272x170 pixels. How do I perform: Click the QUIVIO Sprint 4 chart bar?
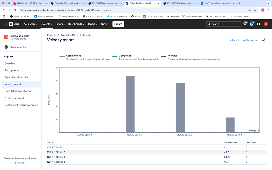pyautogui.click(x=230, y=125)
